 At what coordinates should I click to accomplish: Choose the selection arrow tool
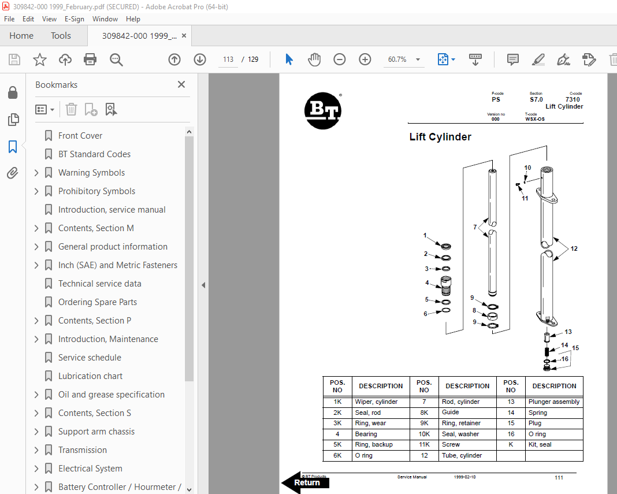tap(289, 60)
